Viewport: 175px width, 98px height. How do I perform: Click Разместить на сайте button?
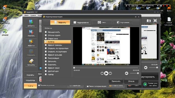[x=151, y=84]
